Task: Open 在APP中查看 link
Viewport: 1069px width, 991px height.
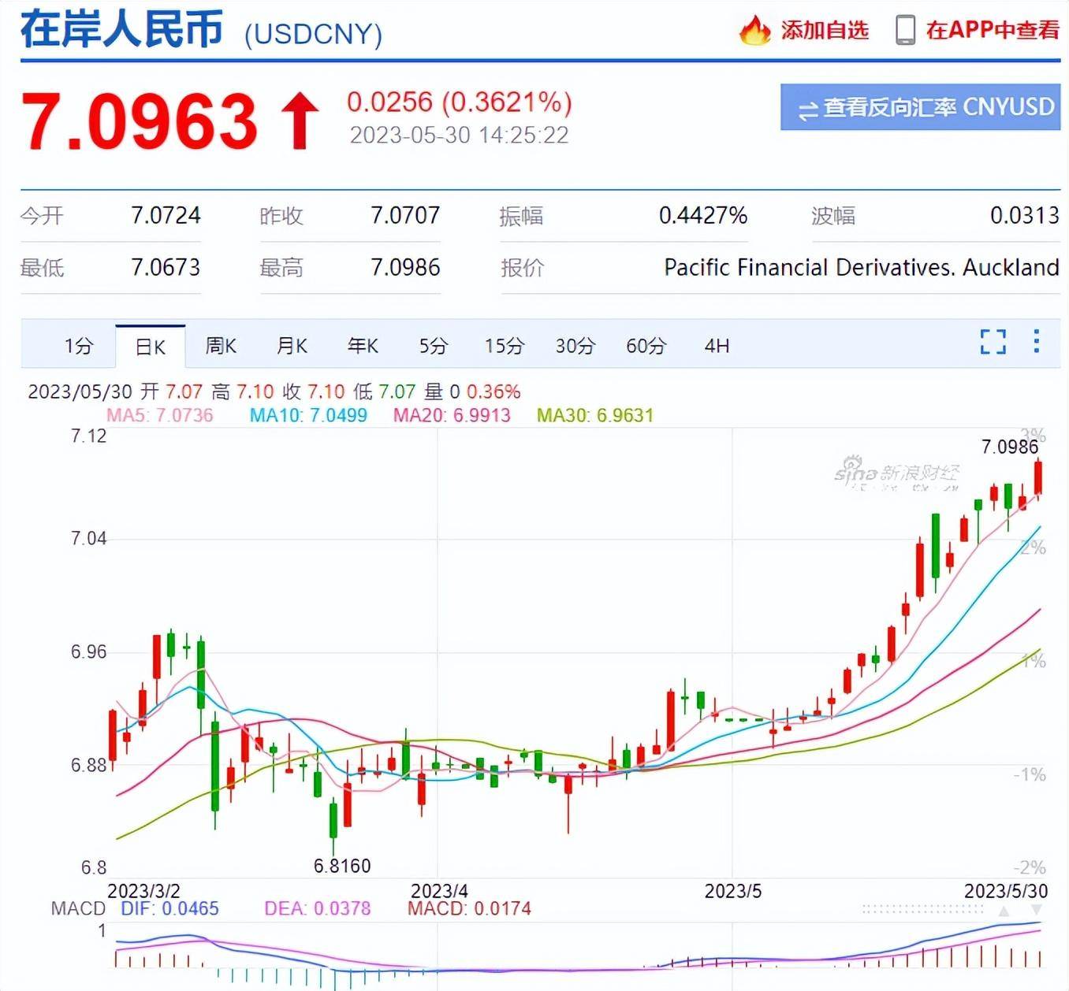Action: tap(993, 30)
